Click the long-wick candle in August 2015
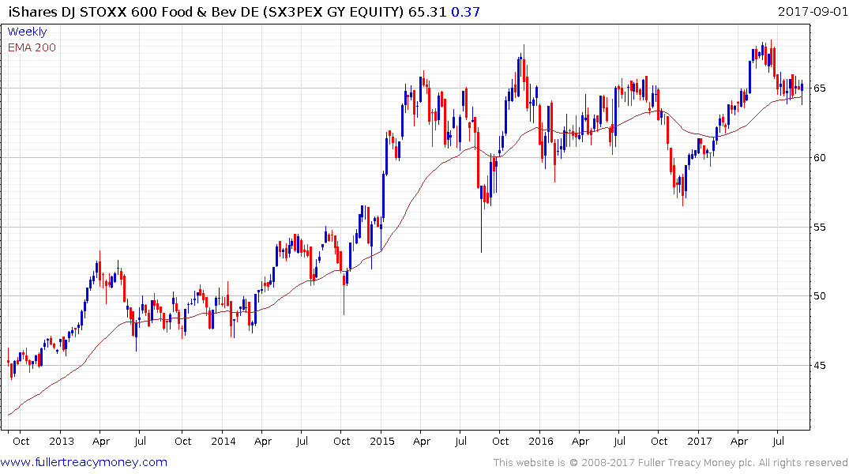The height and width of the screenshot is (474, 849). point(481,220)
